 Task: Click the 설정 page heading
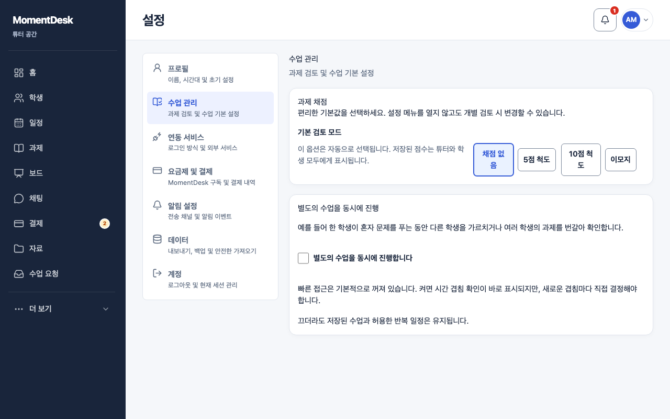click(153, 20)
